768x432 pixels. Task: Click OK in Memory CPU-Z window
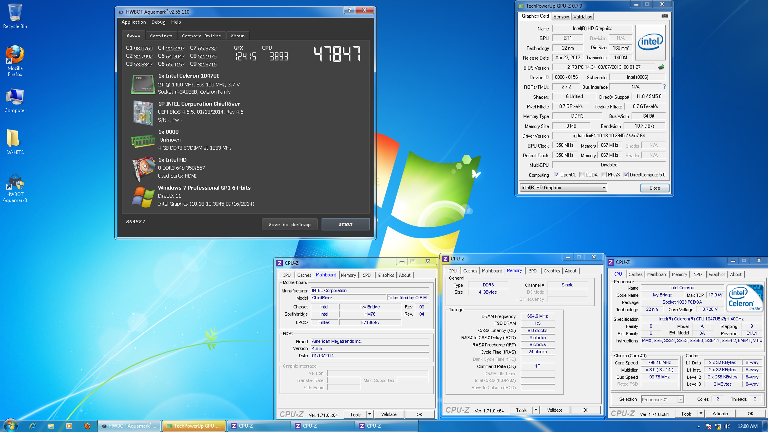(x=585, y=410)
